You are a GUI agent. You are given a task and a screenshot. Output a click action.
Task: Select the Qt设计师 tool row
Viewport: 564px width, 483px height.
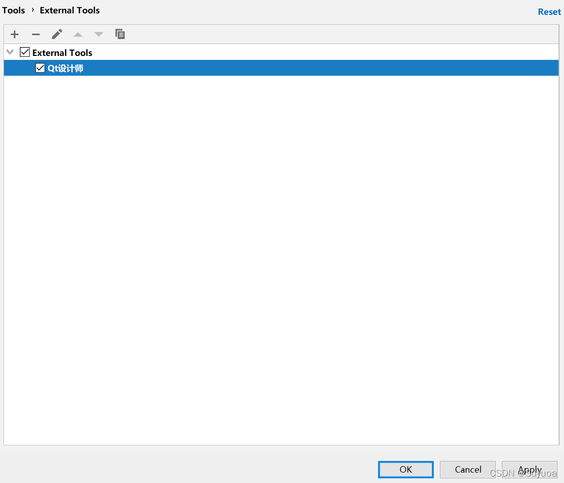[281, 68]
